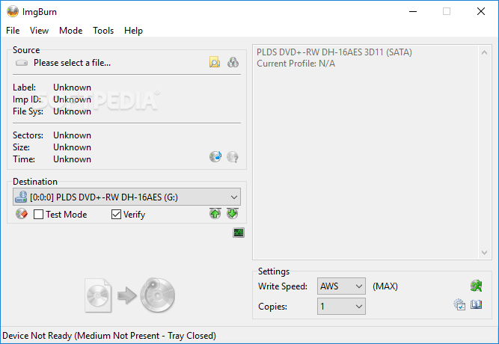Screen dimensions: 499x344
Task: Minimize the ImgBurn window
Action: click(413, 12)
